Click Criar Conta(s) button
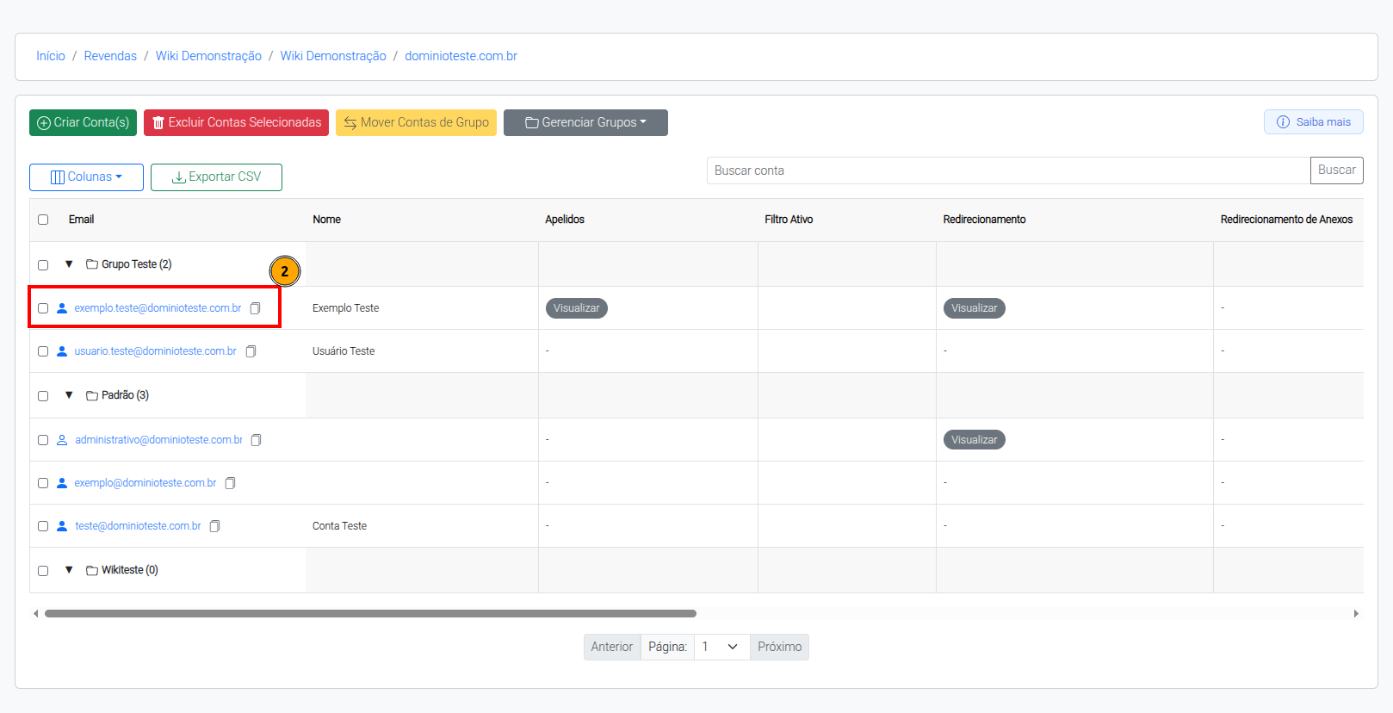Image resolution: width=1393 pixels, height=713 pixels. [83, 122]
